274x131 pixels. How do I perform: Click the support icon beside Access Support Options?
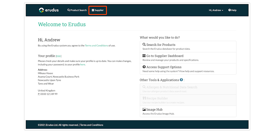tap(144, 67)
